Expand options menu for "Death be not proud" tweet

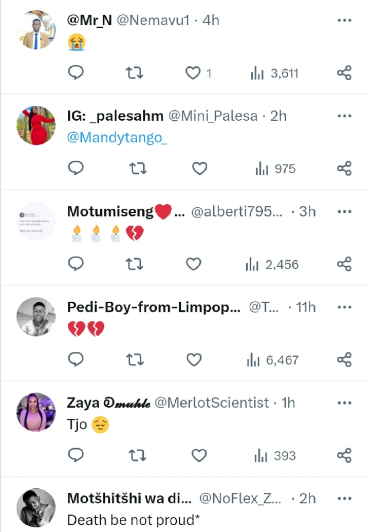pyautogui.click(x=344, y=498)
